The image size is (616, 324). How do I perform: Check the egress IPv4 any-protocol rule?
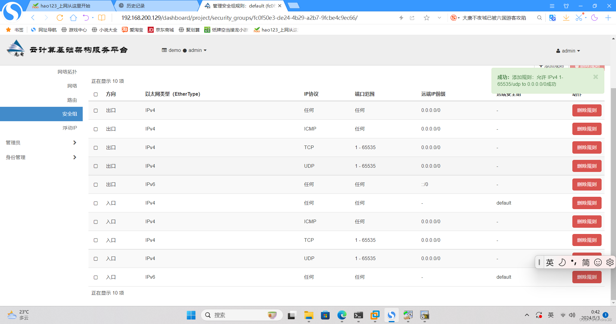96,110
